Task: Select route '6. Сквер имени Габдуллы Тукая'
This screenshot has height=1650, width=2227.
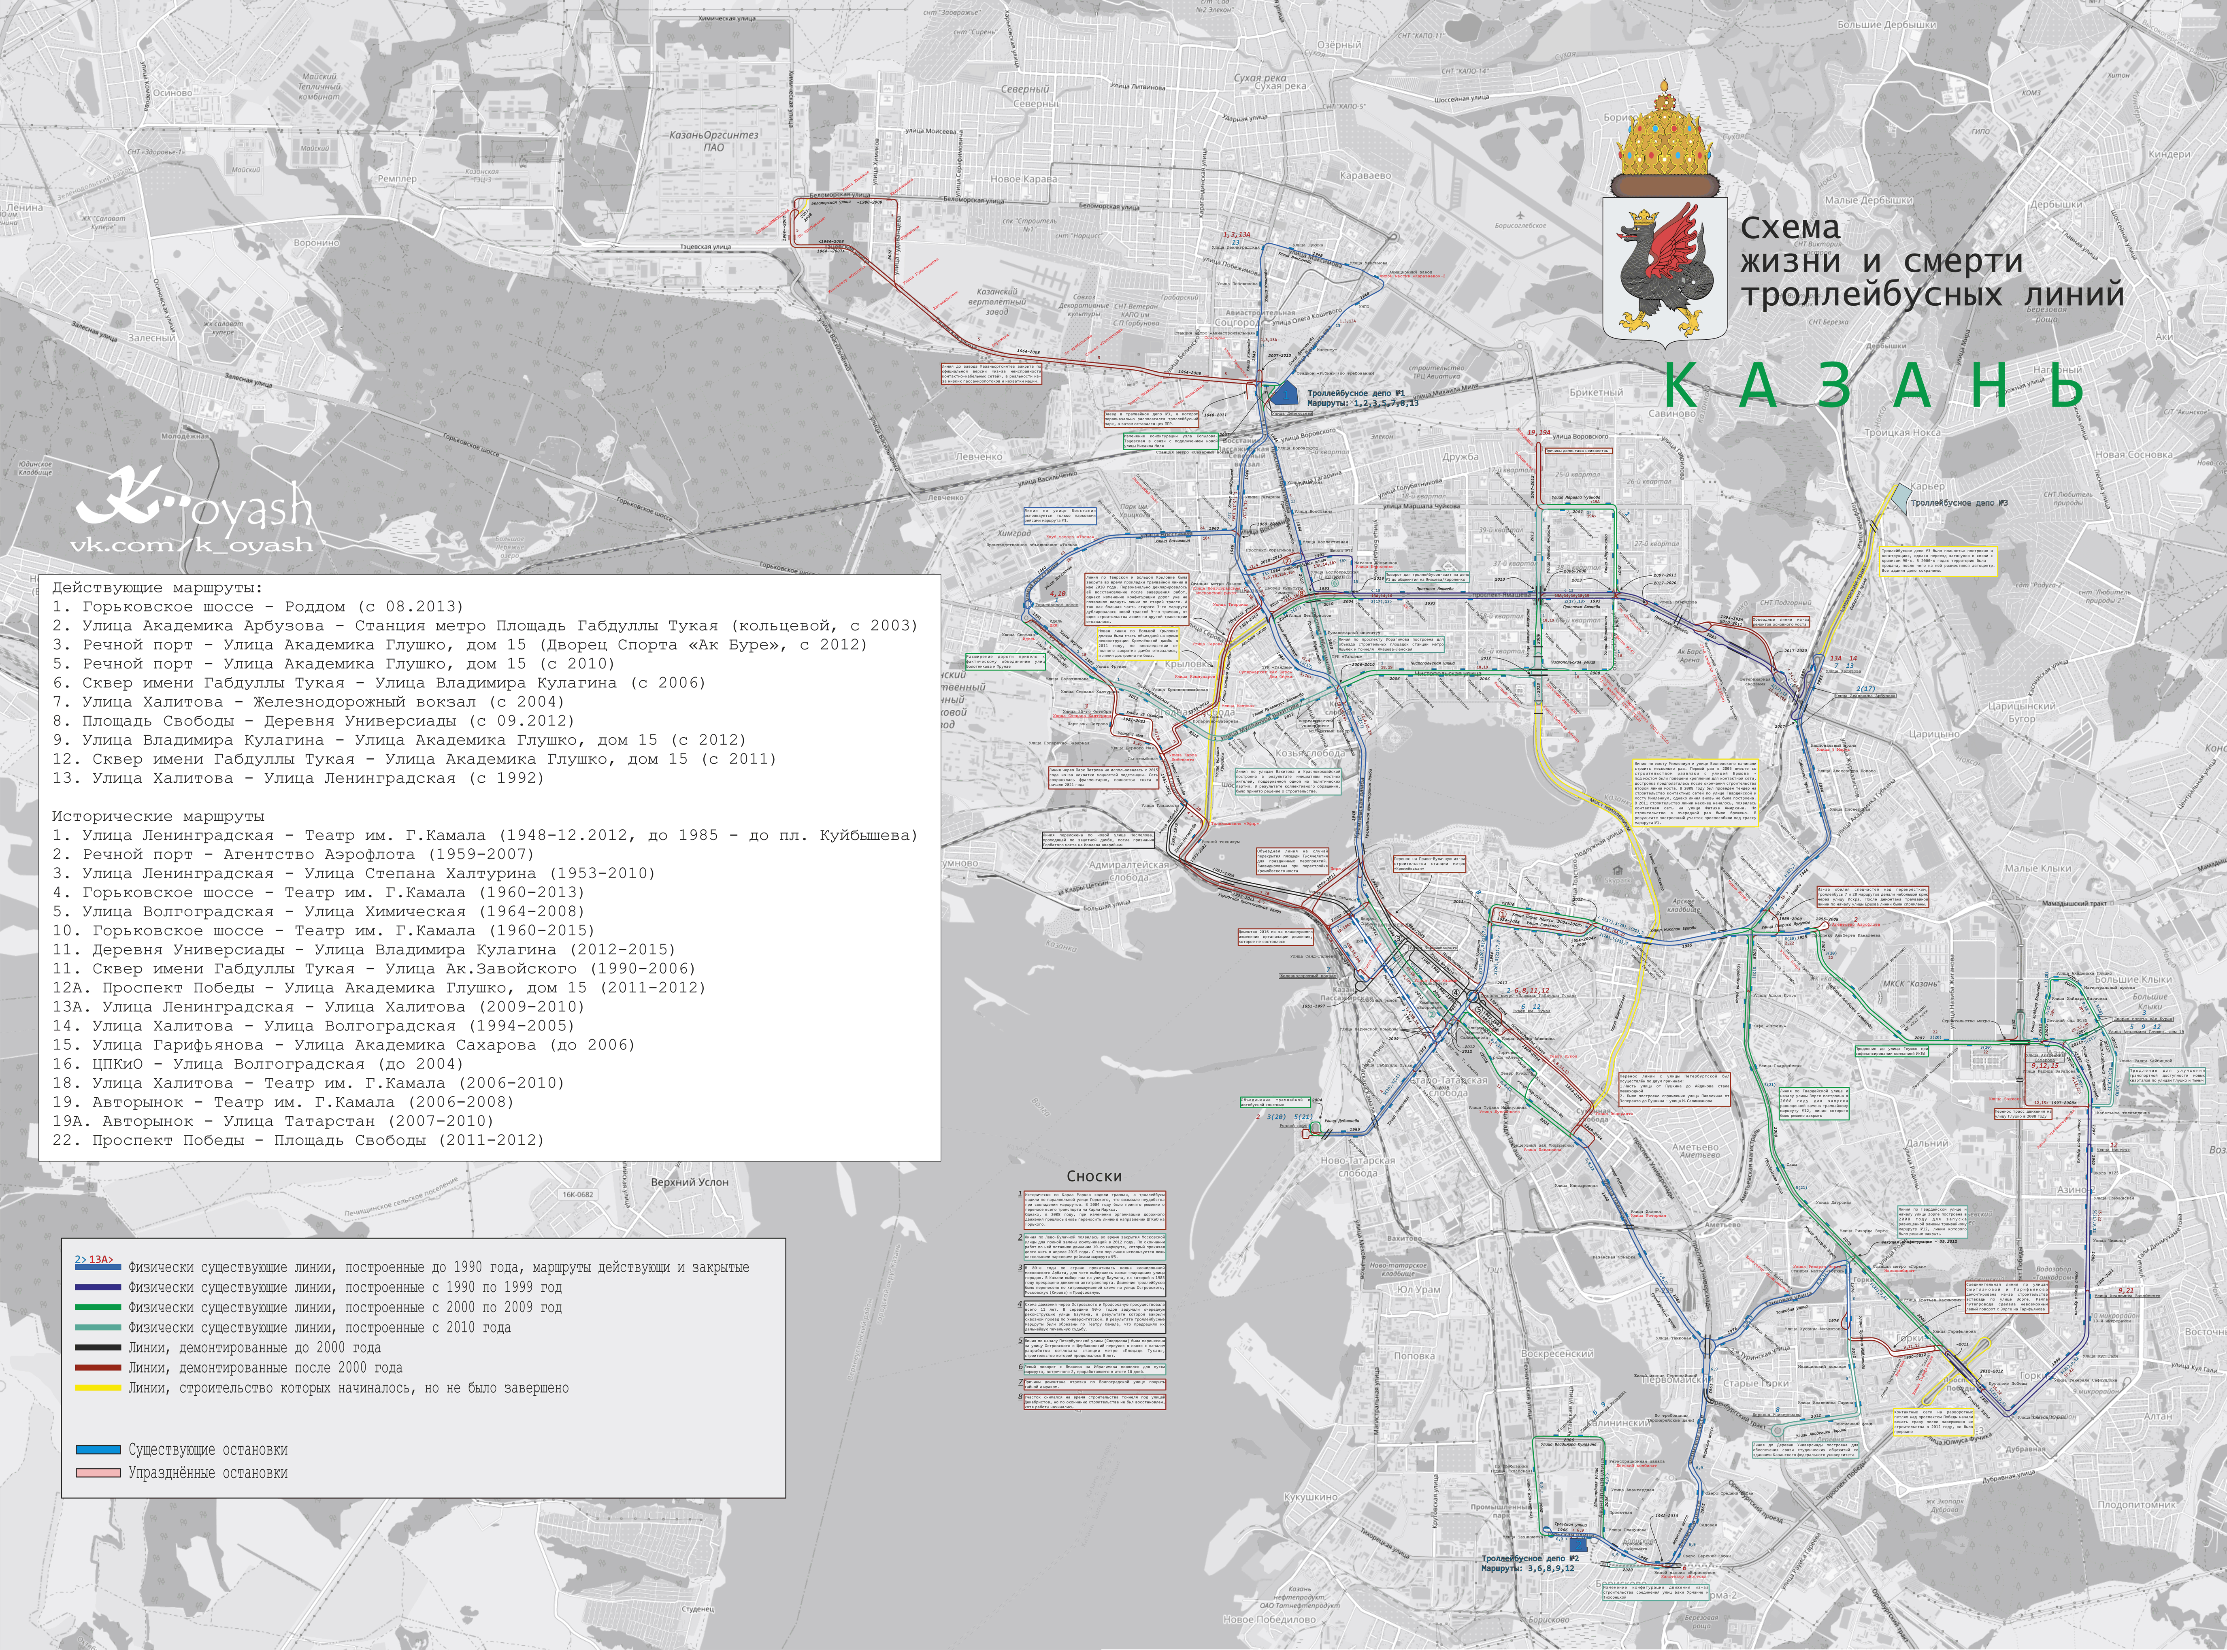Action: 379,683
